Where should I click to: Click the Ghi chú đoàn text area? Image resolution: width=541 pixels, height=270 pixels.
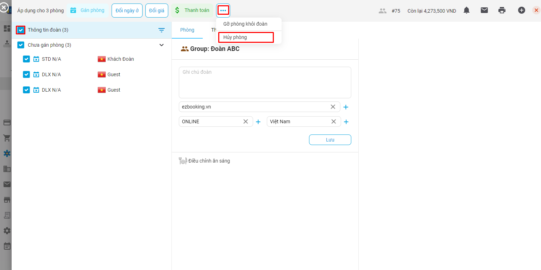click(265, 83)
